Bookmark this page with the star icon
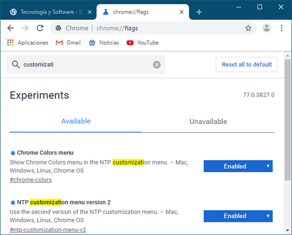The height and width of the screenshot is (235, 292). (248, 28)
